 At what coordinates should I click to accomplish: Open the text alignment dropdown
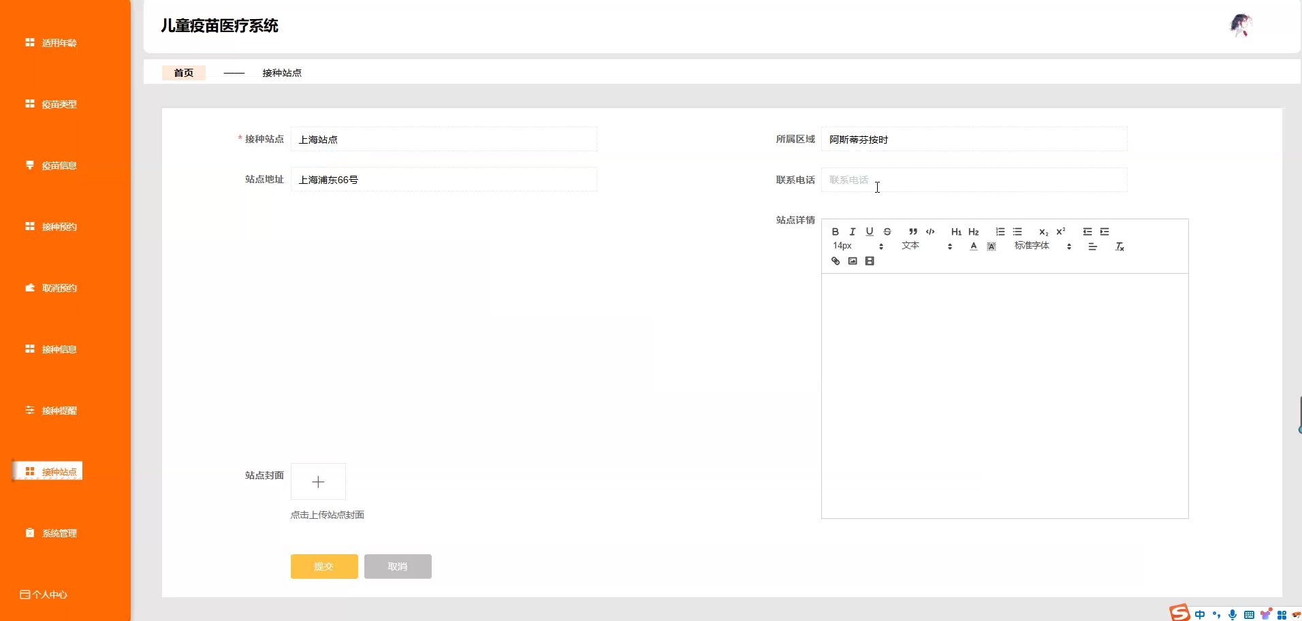[1092, 246]
